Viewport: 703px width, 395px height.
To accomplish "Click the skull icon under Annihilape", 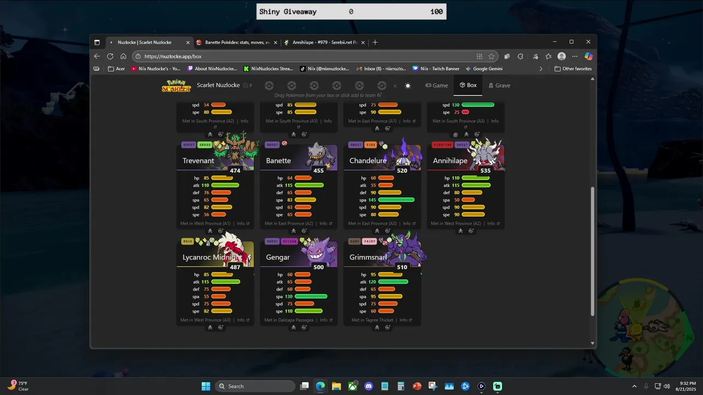I will (x=460, y=231).
